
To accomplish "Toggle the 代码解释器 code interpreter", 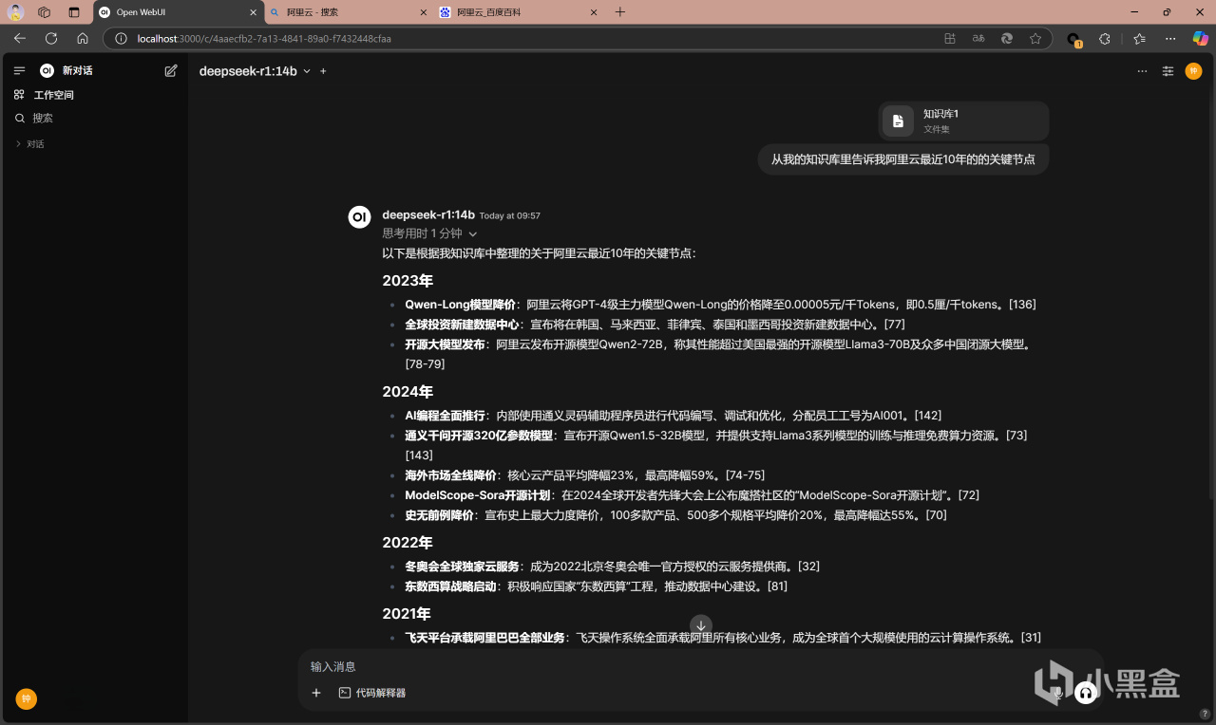I will click(x=372, y=693).
